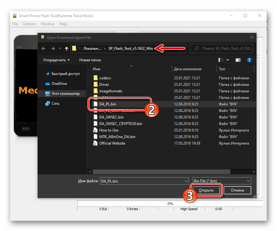The width and height of the screenshot is (277, 231).
Task: Select the DA_SWSEC.bin file
Action: coord(108,117)
